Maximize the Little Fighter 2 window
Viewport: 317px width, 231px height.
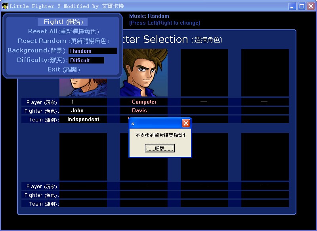(302, 6)
